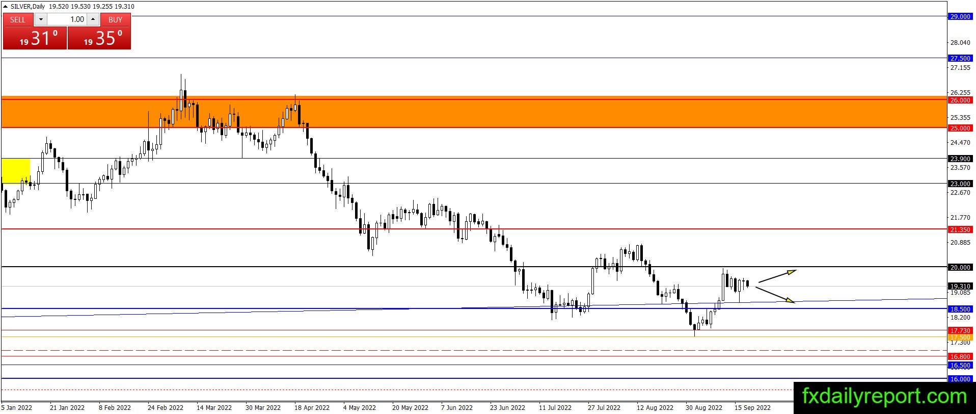Click the 23.900 price level label
This screenshot has height=414, width=976.
[960, 159]
